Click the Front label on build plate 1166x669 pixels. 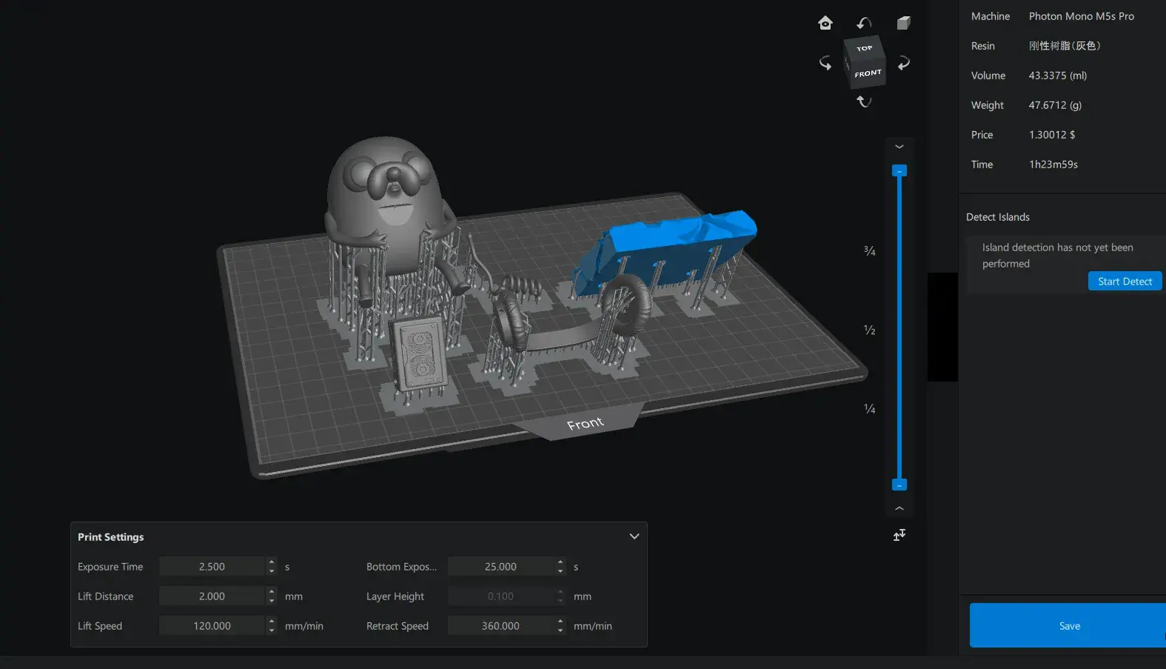[585, 424]
